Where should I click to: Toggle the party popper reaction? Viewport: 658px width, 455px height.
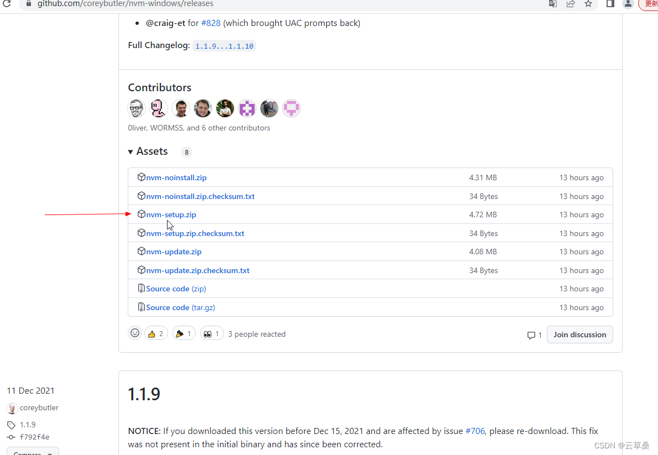[x=184, y=333]
